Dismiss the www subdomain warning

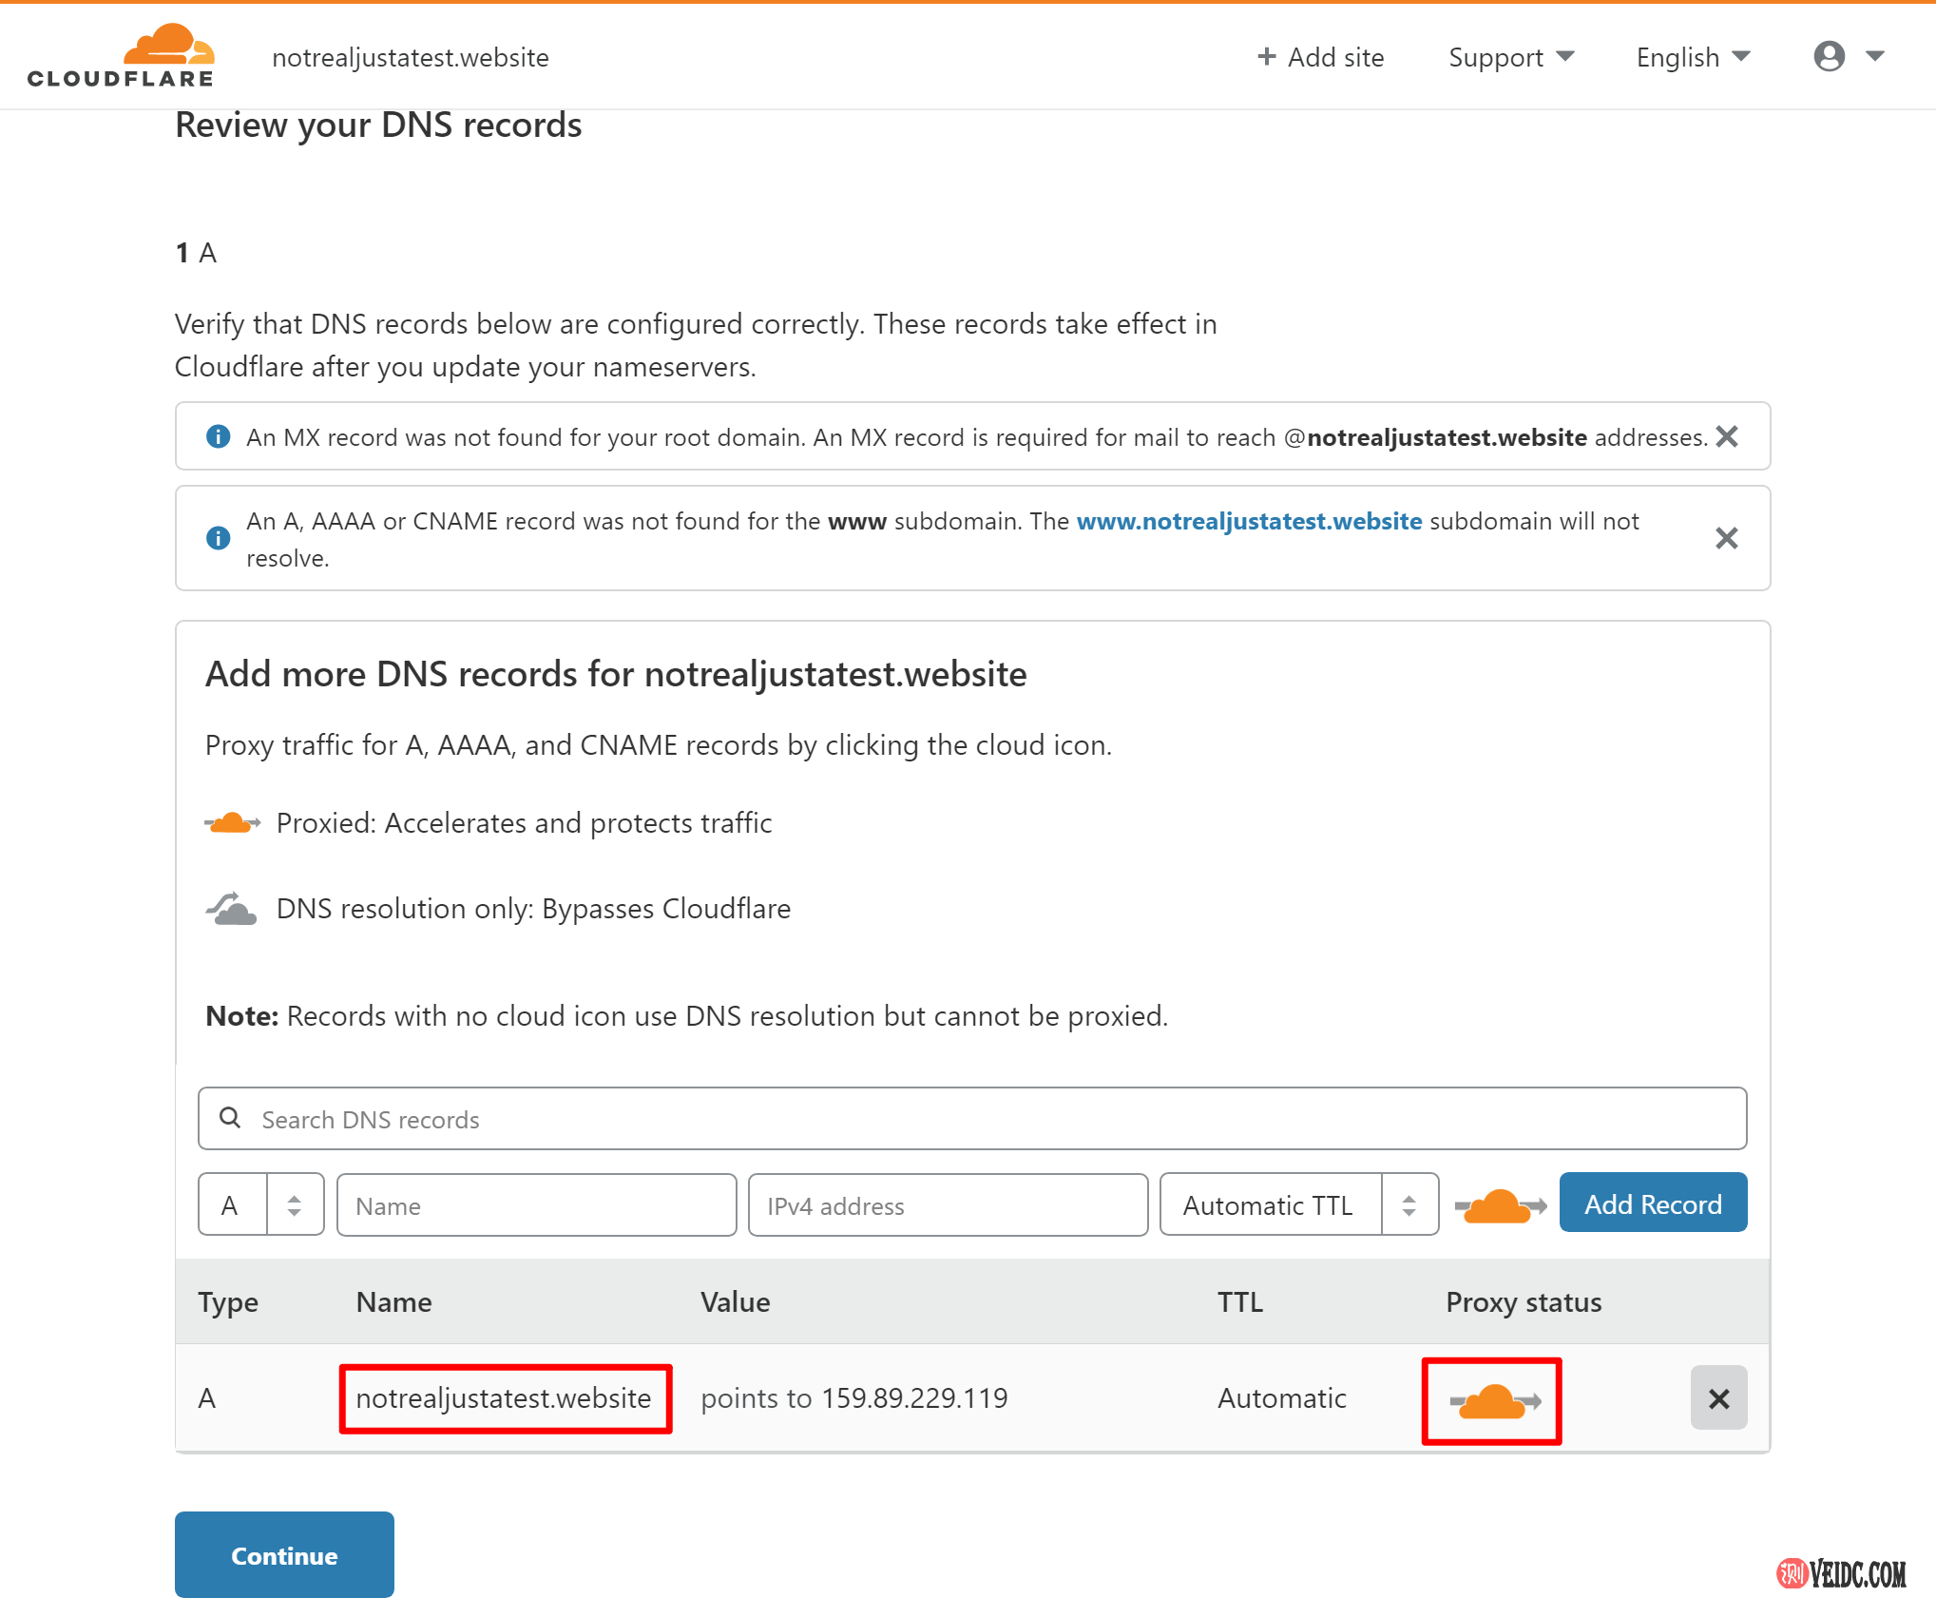coord(1726,538)
